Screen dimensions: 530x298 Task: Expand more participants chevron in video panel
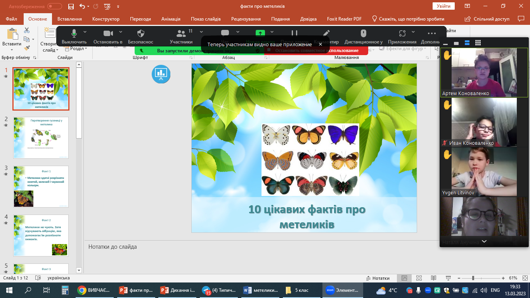(x=484, y=241)
